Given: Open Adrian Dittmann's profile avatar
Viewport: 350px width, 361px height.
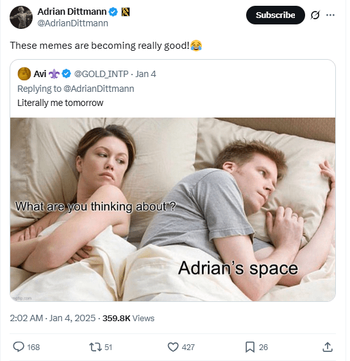Looking at the screenshot, I should tap(21, 17).
